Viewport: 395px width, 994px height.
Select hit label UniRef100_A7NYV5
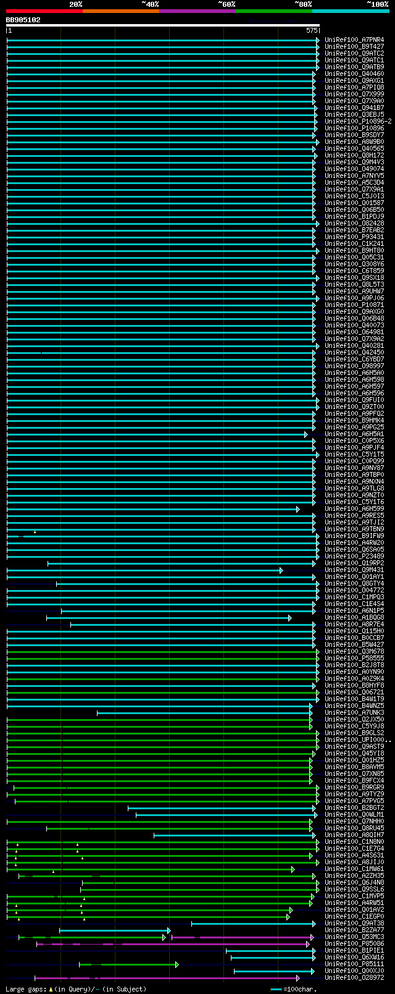(x=354, y=176)
